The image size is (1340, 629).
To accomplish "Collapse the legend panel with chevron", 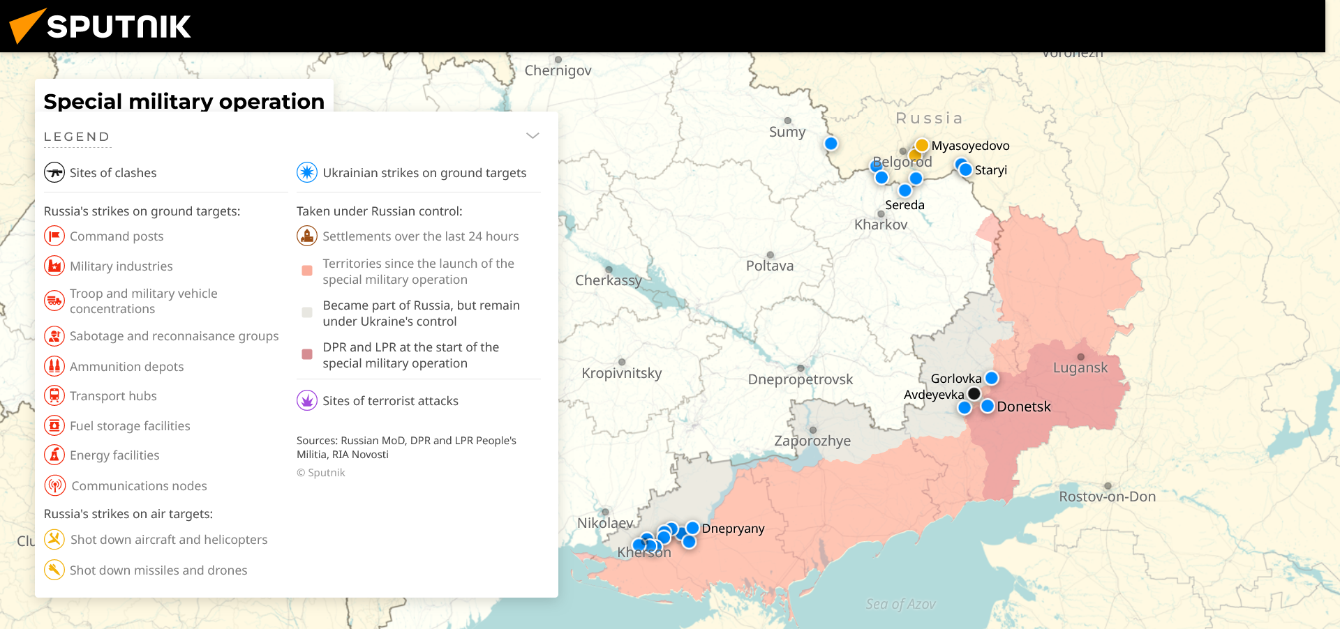I will pyautogui.click(x=533, y=135).
